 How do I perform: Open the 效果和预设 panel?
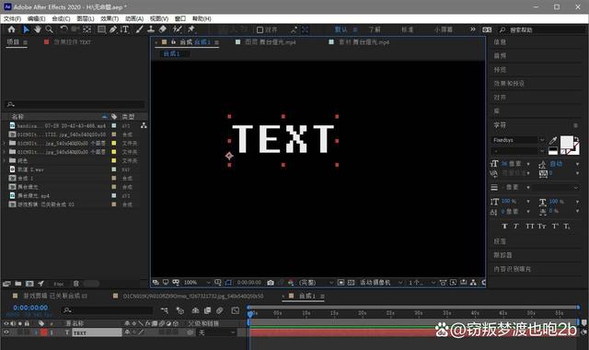(509, 84)
